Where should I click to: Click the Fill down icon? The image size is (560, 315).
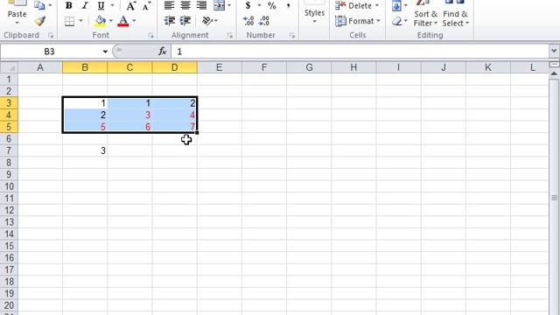tap(396, 5)
